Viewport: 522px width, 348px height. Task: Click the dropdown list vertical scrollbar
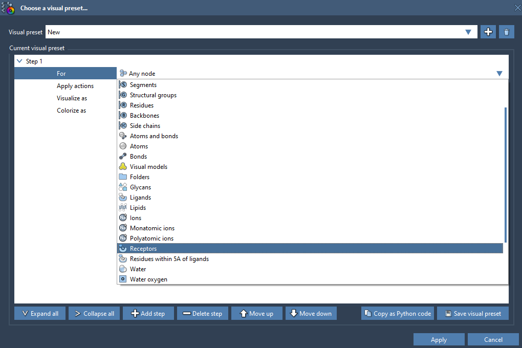point(506,174)
